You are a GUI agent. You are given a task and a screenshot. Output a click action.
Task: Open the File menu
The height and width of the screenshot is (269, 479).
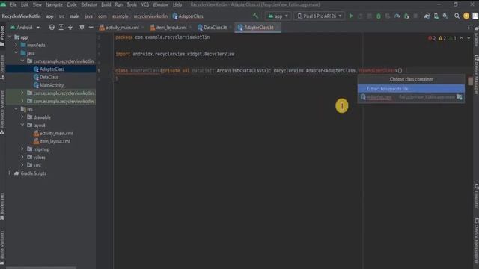click(13, 4)
